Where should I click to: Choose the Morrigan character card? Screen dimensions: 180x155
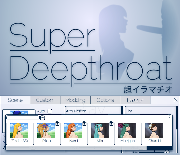(127, 133)
